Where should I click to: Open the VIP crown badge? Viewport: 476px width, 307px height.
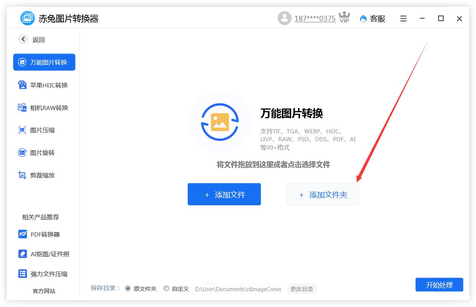click(344, 17)
